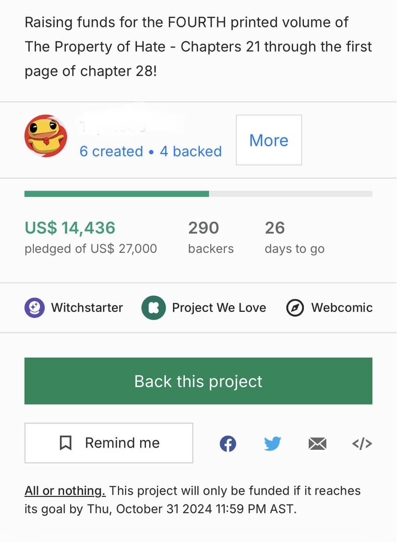Click the US$ 14,436 pledged amount
Viewport: 397px width, 542px height.
tap(70, 228)
